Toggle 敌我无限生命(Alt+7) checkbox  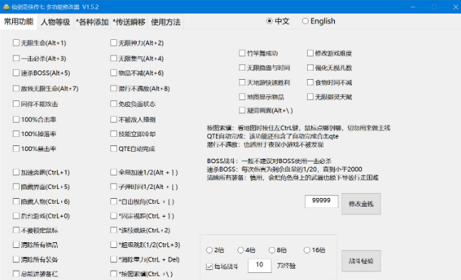pos(16,88)
